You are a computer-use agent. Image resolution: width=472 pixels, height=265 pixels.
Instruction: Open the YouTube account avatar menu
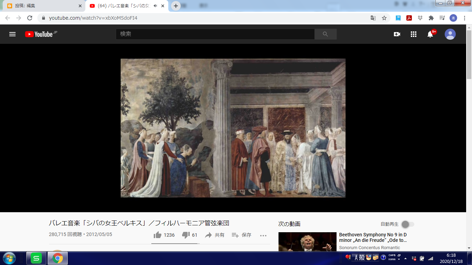[450, 34]
